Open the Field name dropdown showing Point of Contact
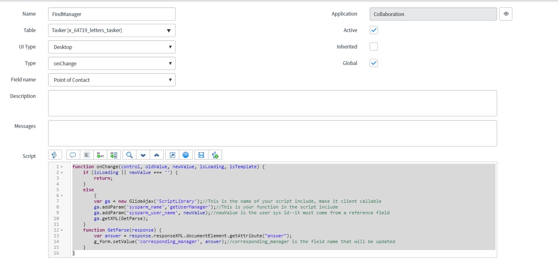The height and width of the screenshot is (262, 558). 112,80
